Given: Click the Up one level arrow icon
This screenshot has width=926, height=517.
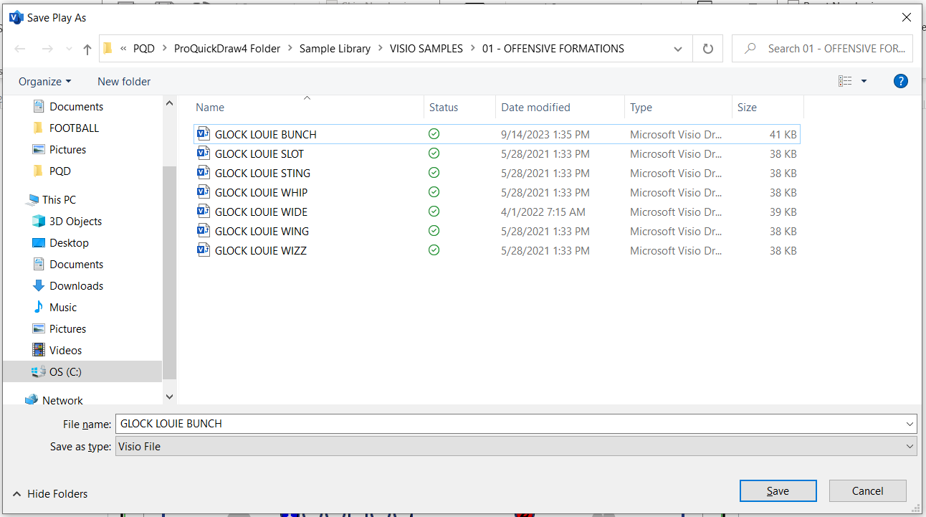Looking at the screenshot, I should point(87,48).
